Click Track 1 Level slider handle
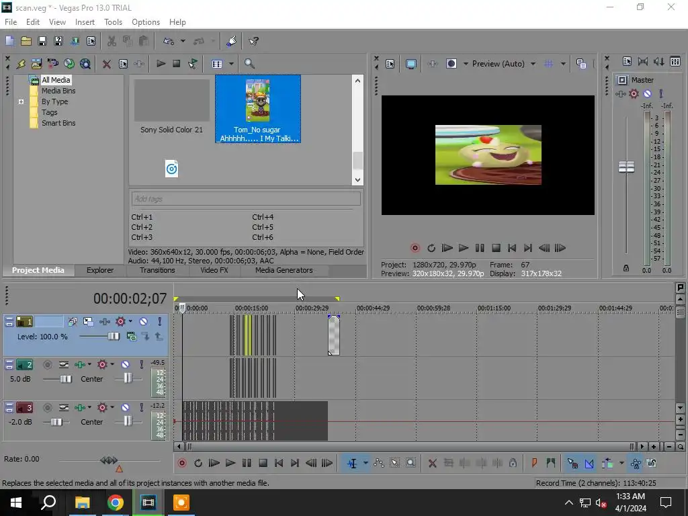 point(113,337)
